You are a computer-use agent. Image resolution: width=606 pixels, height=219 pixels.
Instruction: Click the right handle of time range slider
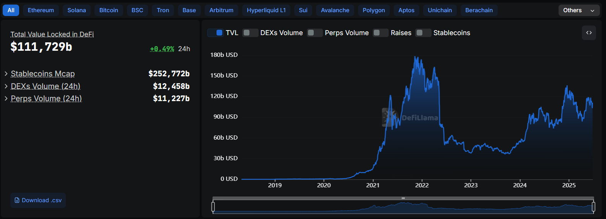pos(593,207)
